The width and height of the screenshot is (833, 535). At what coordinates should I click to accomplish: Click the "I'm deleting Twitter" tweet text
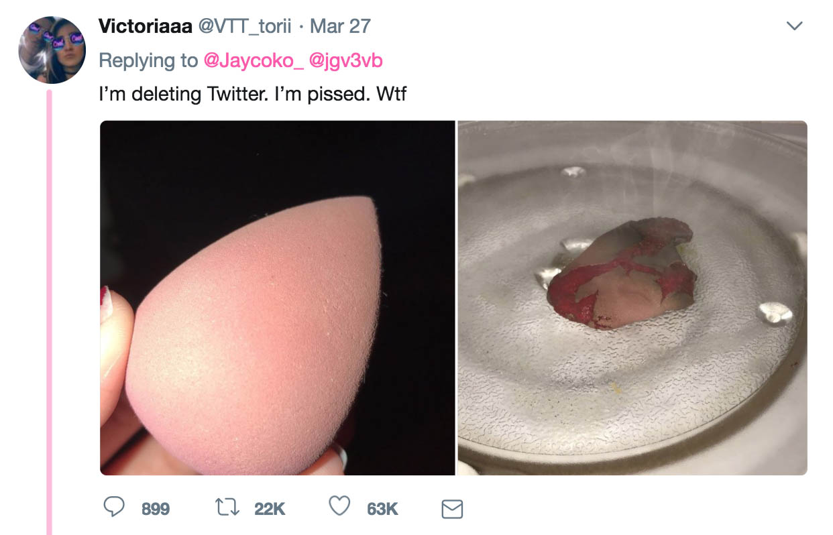tap(252, 94)
